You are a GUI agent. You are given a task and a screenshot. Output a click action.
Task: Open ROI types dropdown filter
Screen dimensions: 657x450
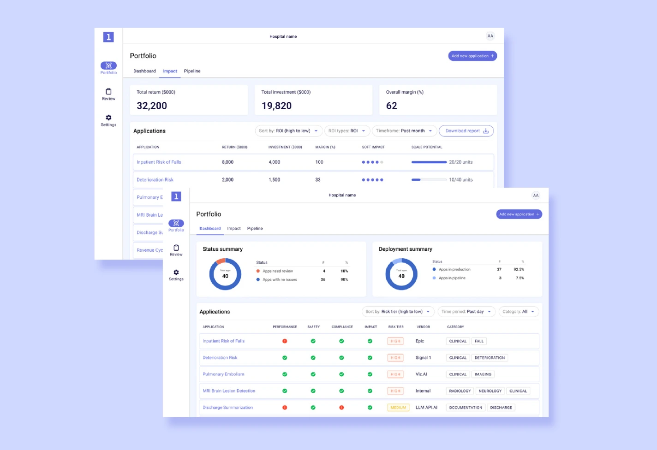(347, 131)
